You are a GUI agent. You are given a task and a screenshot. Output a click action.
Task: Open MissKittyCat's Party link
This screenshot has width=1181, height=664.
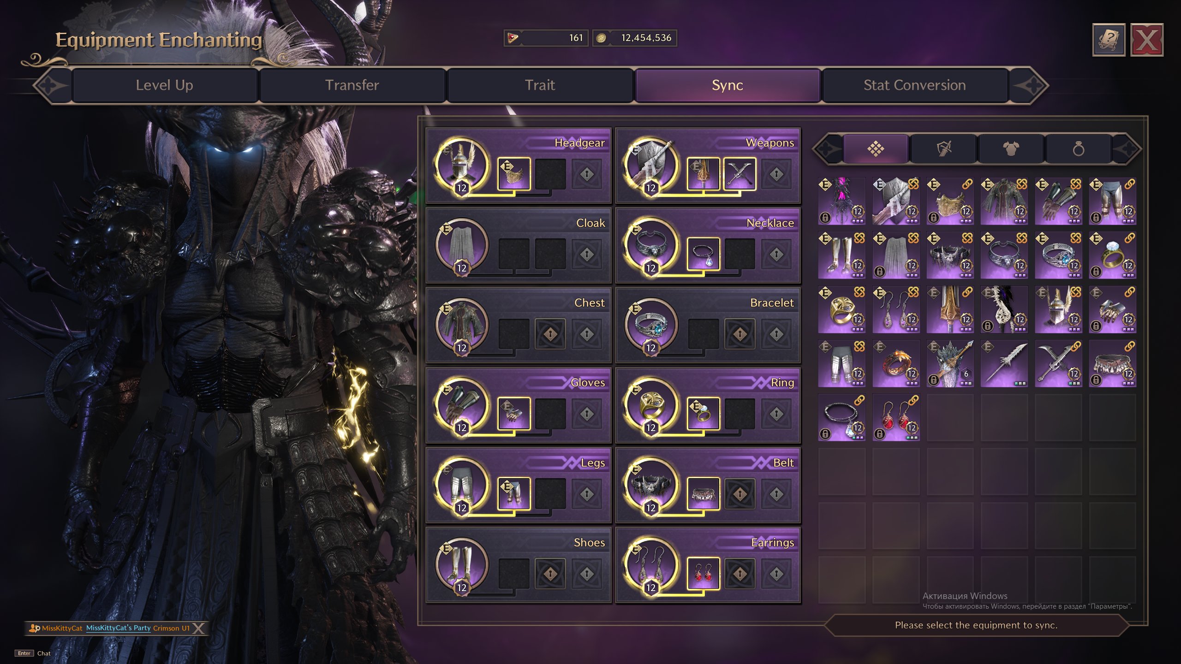[118, 628]
